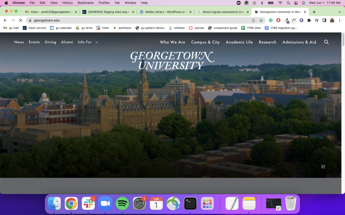The height and width of the screenshot is (215, 345).
Task: Open the component guide bookmark
Action: pyautogui.click(x=223, y=28)
